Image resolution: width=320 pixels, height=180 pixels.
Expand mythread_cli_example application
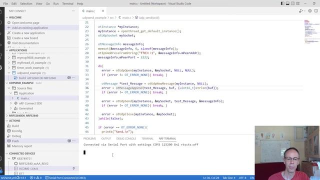pyautogui.click(x=9, y=62)
